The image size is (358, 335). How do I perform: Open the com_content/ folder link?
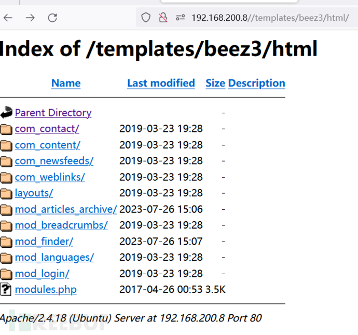tap(47, 145)
